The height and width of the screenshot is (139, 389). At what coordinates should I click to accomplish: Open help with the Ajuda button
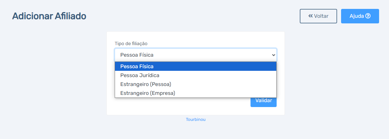point(360,16)
